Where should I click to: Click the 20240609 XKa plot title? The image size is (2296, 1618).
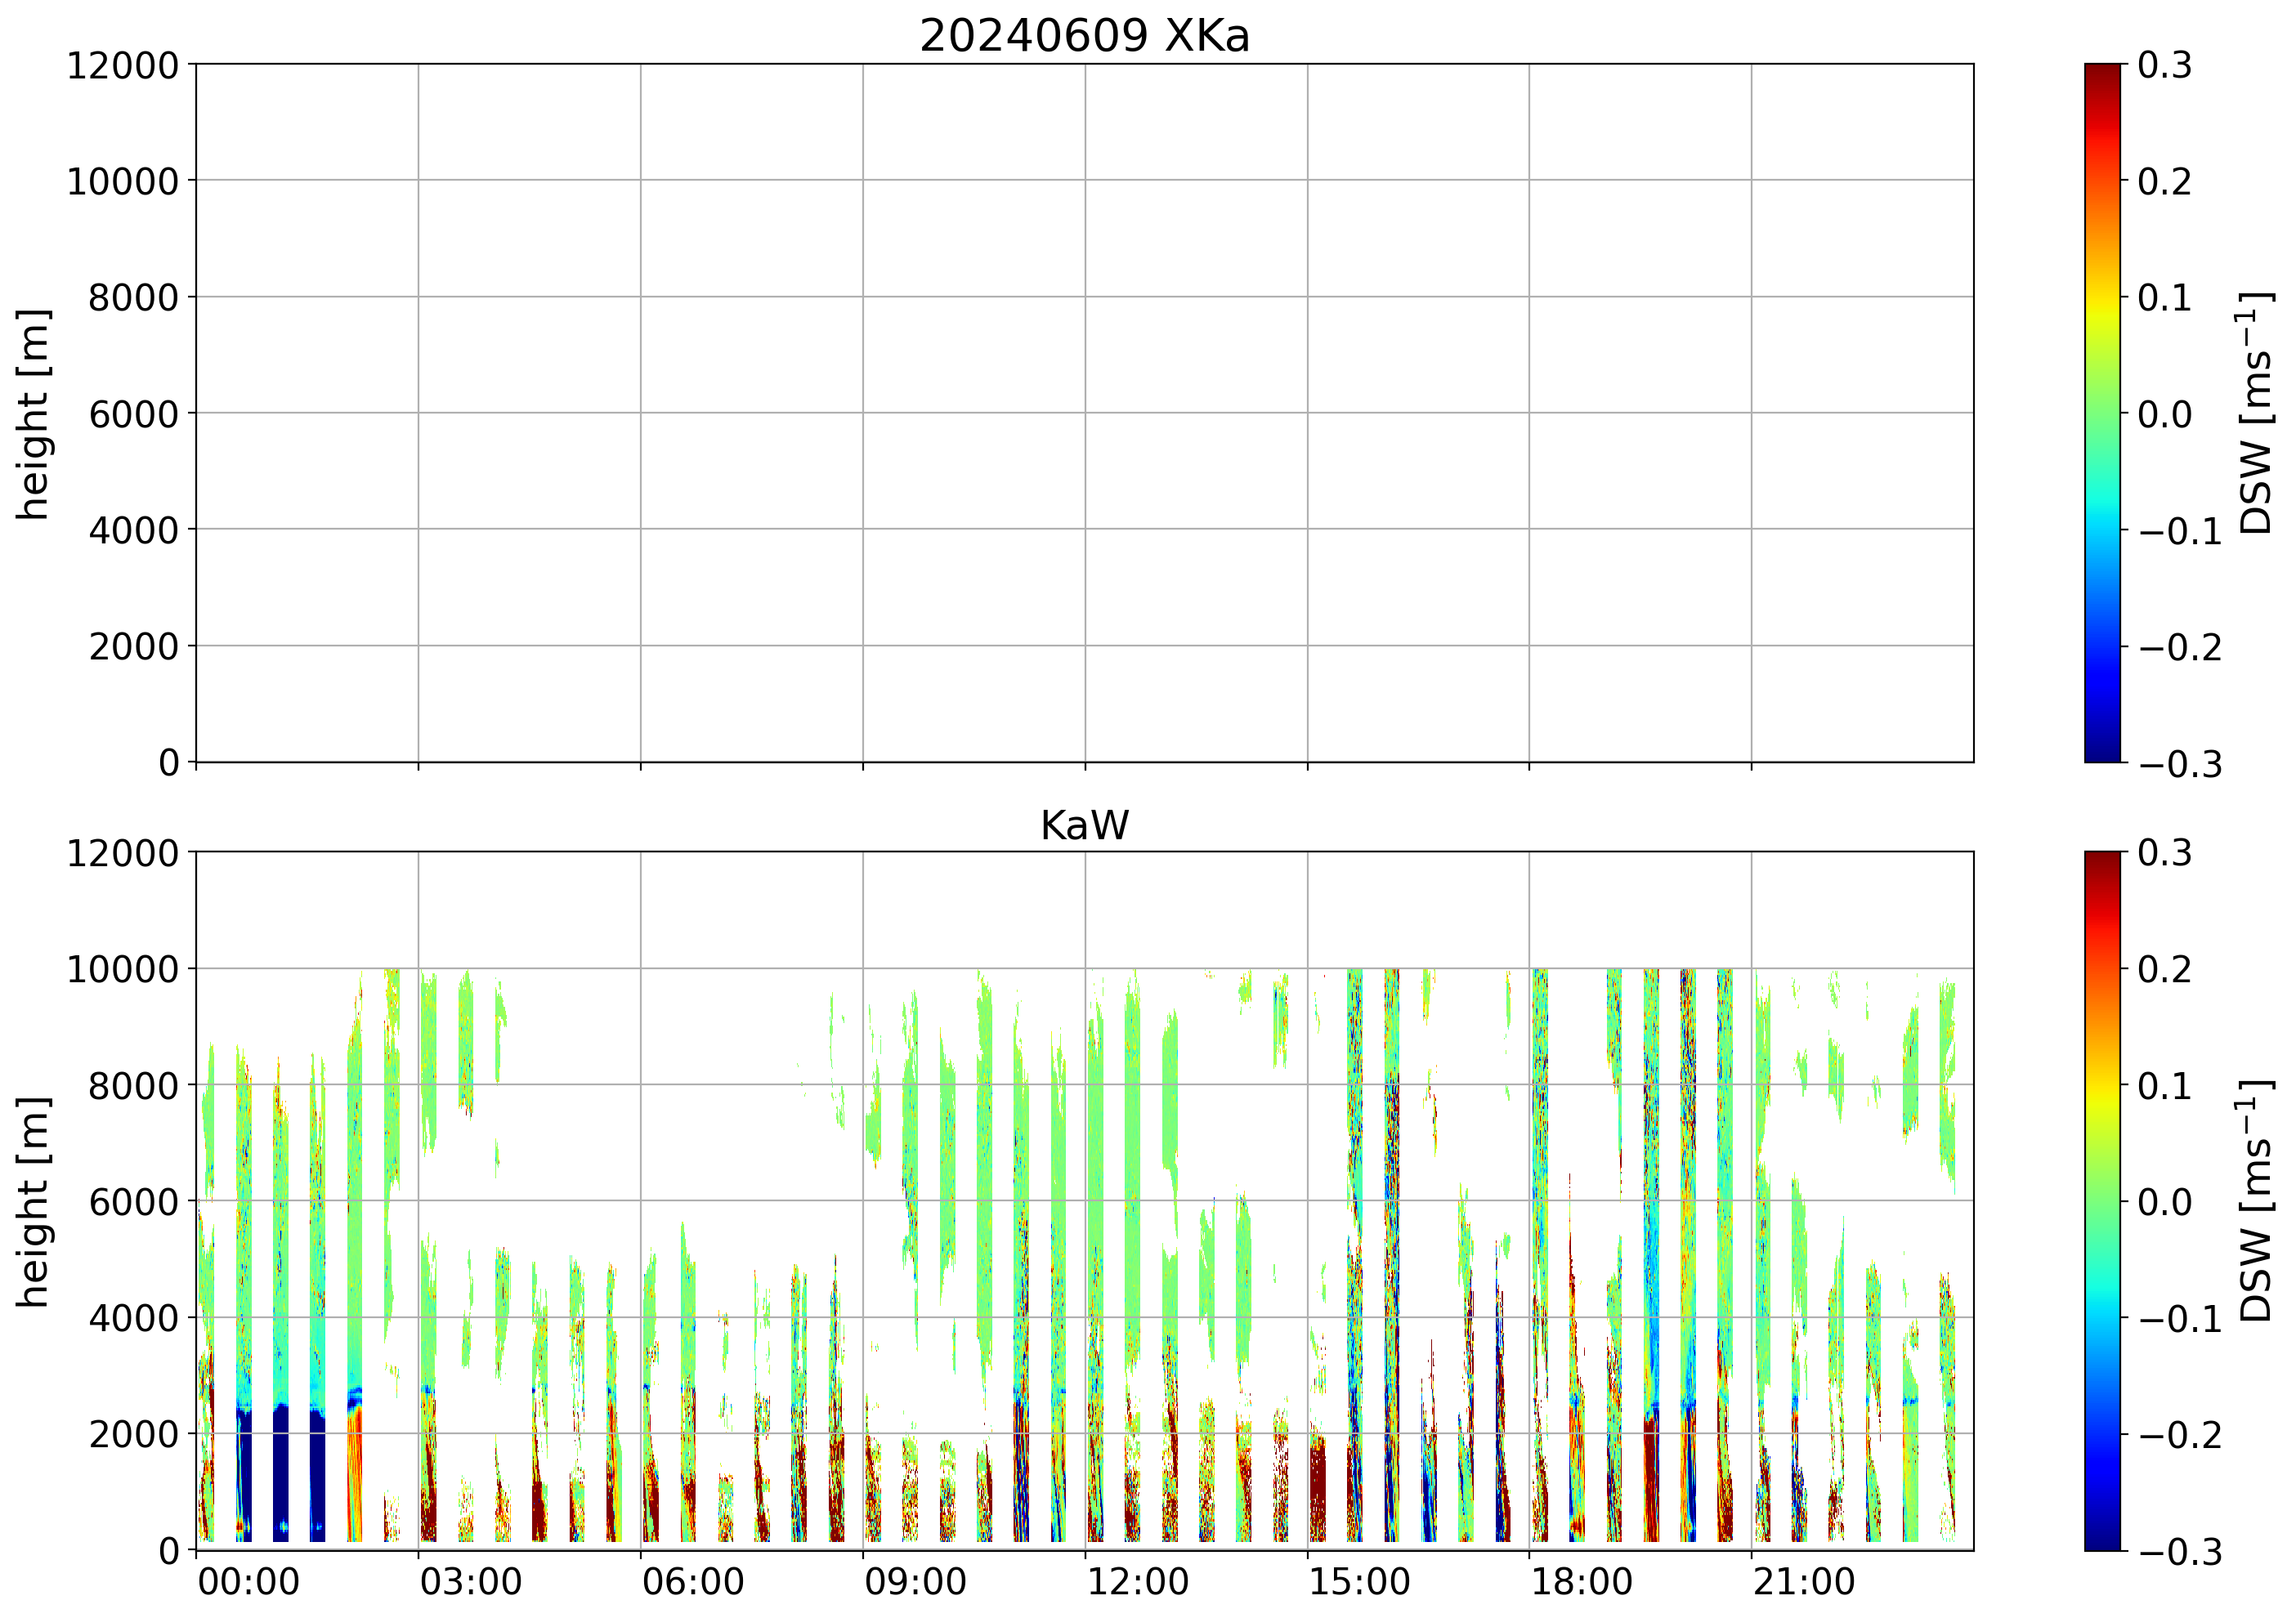pos(1084,36)
